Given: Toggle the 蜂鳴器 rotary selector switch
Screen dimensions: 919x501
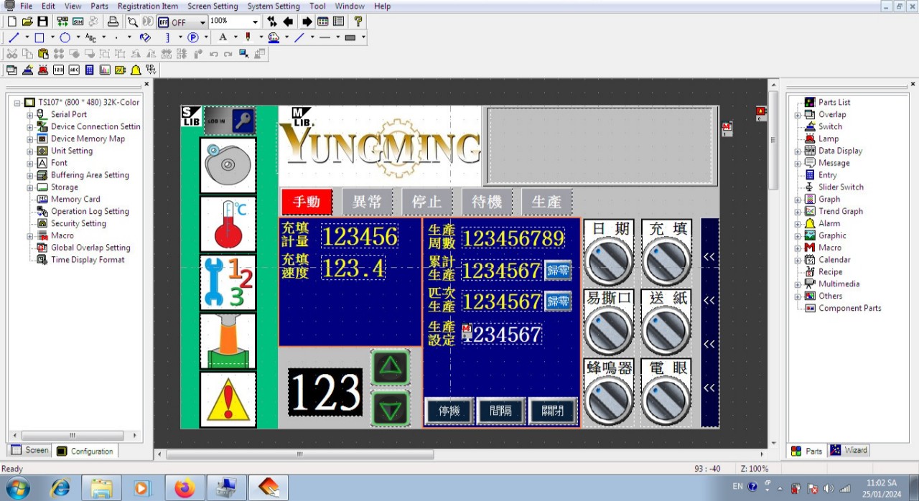Looking at the screenshot, I should [x=609, y=400].
